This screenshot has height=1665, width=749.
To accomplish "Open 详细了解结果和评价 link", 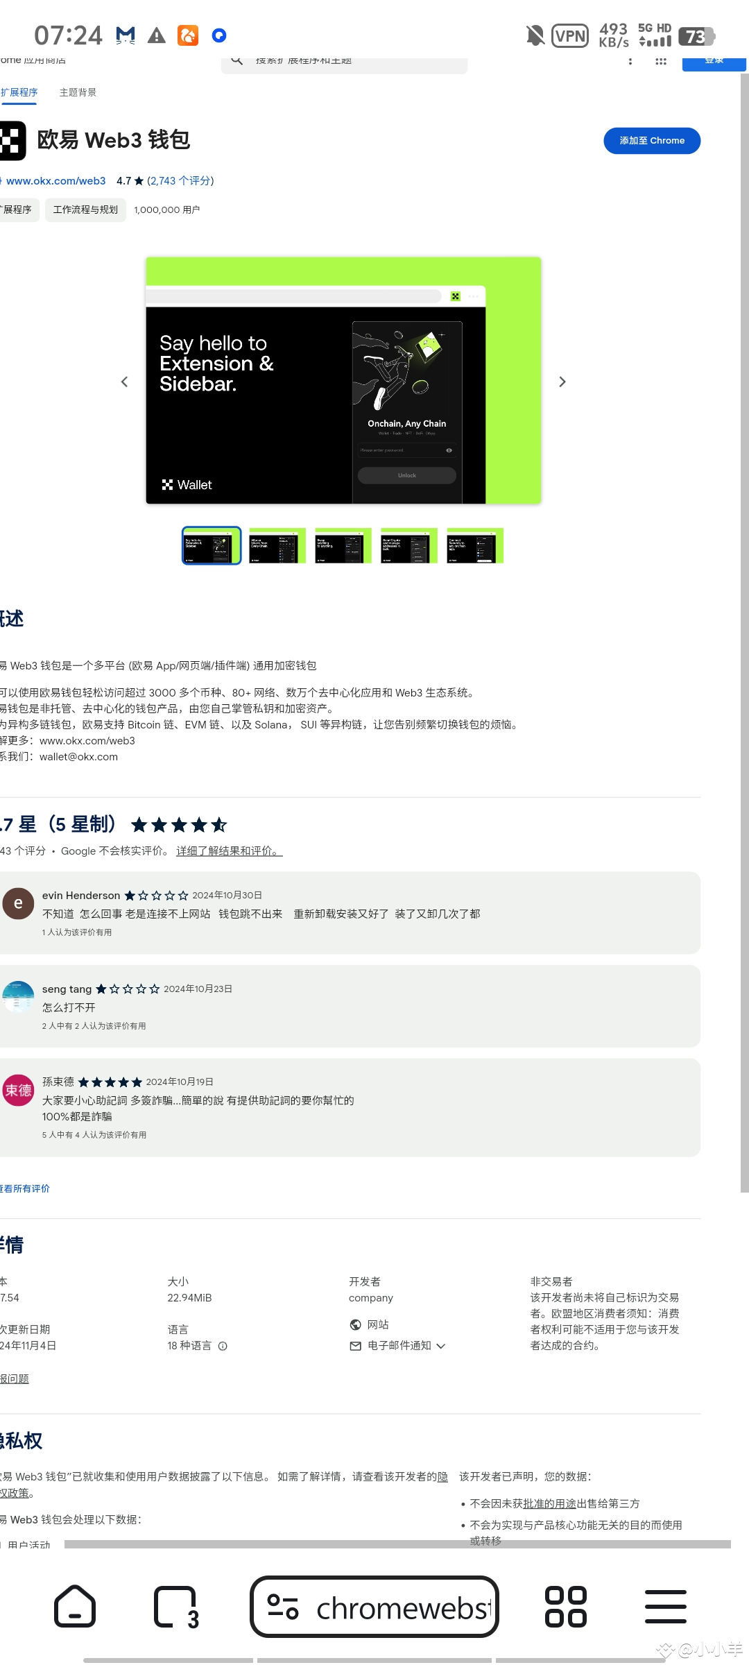I will pyautogui.click(x=229, y=851).
